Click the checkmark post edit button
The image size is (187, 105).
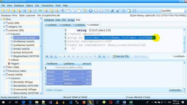pyautogui.click(x=91, y=56)
